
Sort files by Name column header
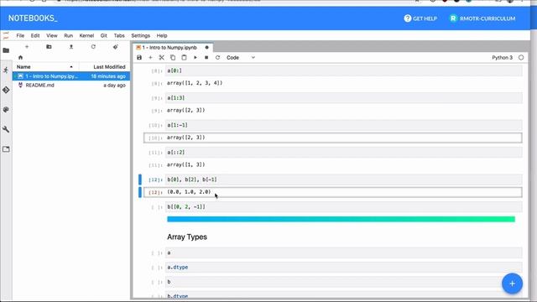(x=44, y=67)
